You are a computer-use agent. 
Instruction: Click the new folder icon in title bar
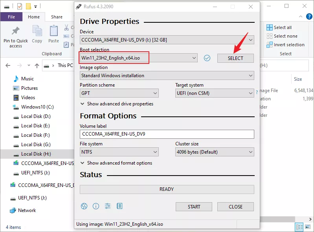click(28, 6)
